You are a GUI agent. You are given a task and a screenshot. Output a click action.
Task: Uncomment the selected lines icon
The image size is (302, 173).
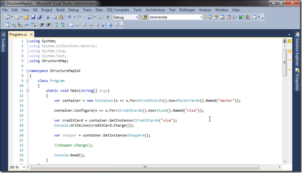tap(63, 25)
